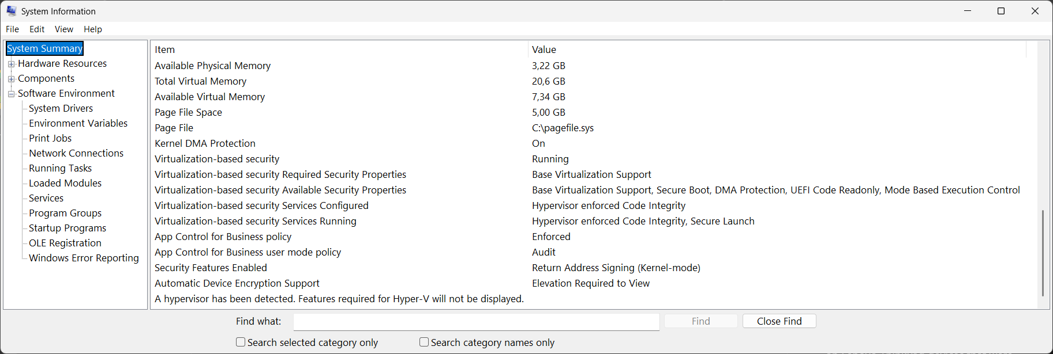This screenshot has width=1053, height=354.
Task: Click the Find what input field
Action: click(x=476, y=322)
